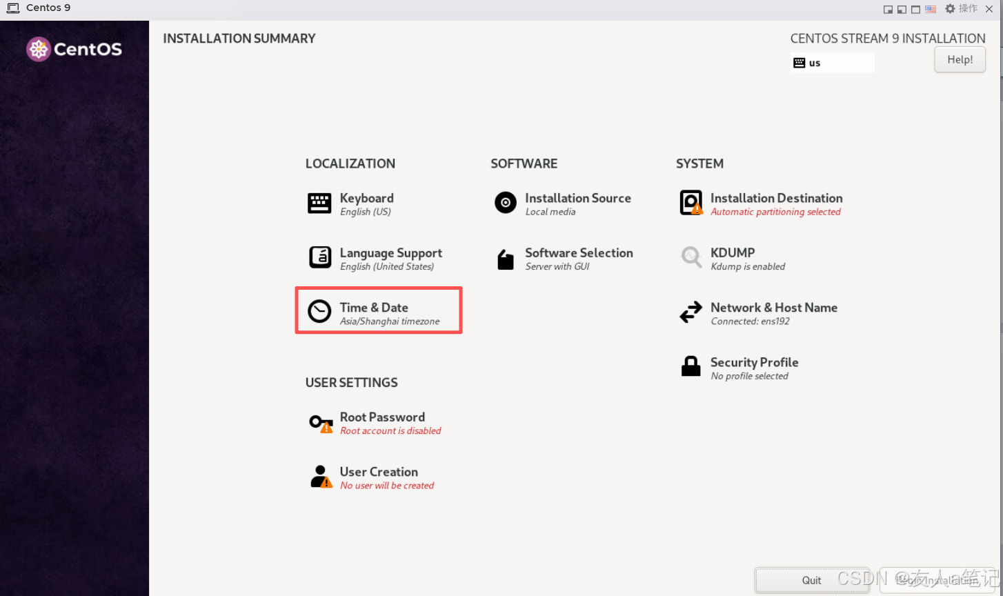Click the LOCALIZATION section heading
The image size is (1003, 596).
pyautogui.click(x=350, y=163)
